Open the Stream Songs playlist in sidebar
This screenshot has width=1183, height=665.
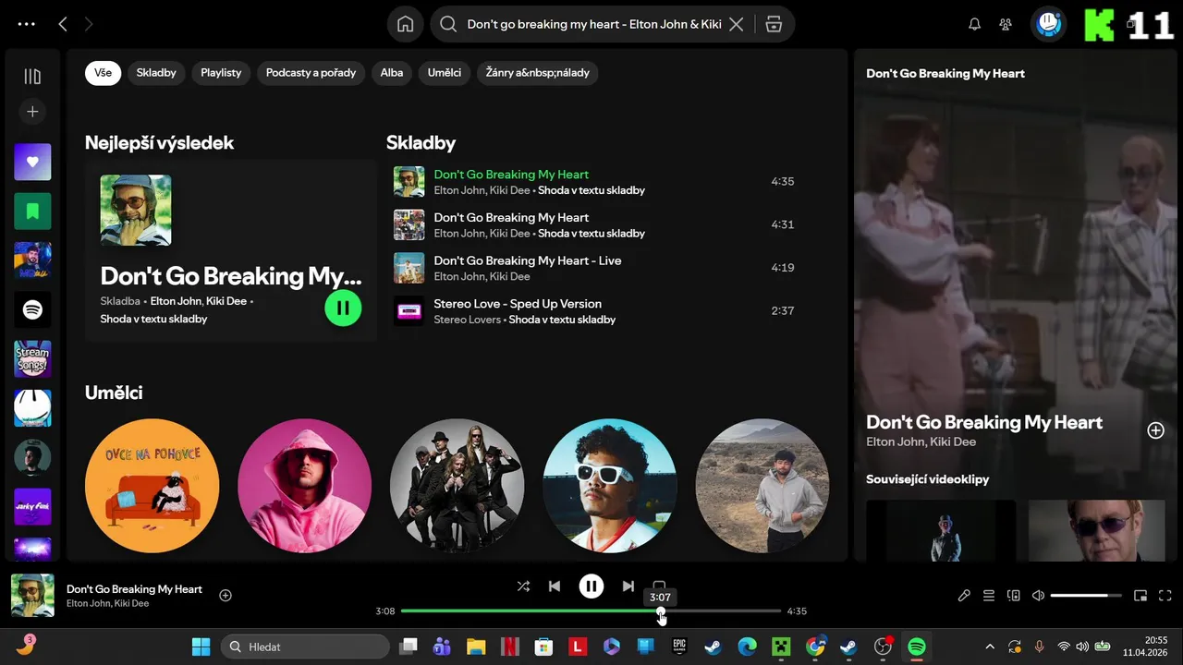coord(32,359)
